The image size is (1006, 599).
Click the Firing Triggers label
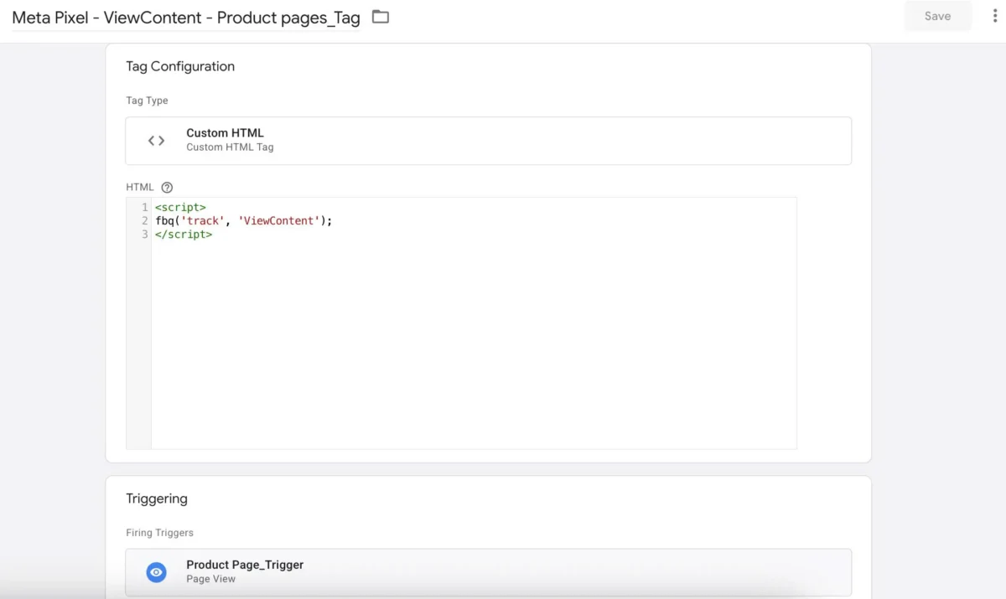coord(159,532)
